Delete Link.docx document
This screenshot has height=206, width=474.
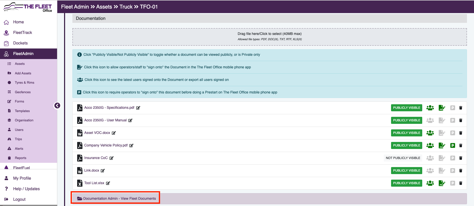click(x=461, y=171)
